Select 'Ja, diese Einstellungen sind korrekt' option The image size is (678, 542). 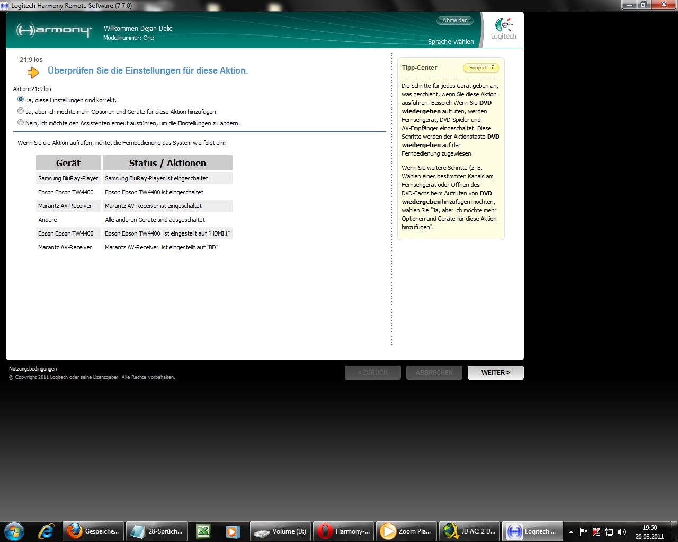pos(21,100)
